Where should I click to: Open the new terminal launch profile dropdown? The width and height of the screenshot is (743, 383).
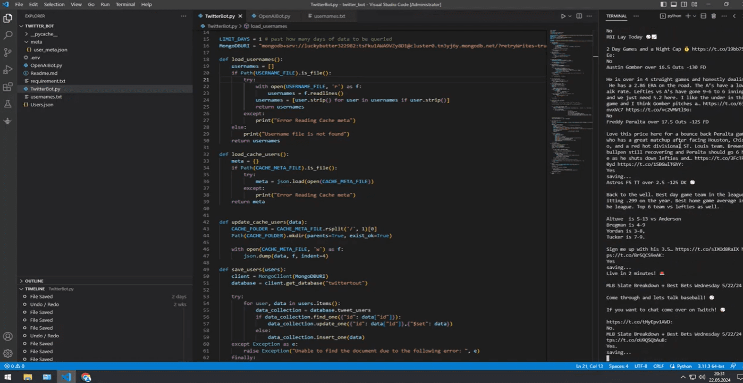[695, 16]
